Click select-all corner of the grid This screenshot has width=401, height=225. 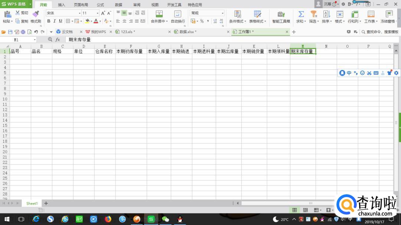point(5,46)
